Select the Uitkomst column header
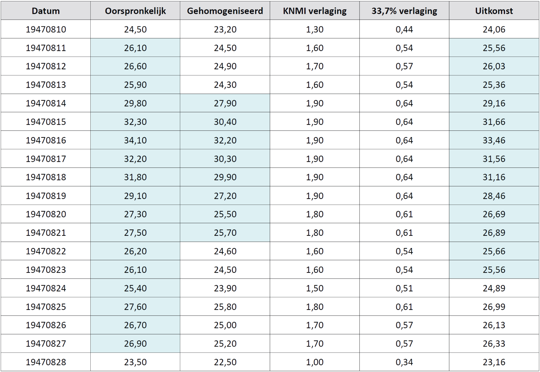 [x=494, y=11]
